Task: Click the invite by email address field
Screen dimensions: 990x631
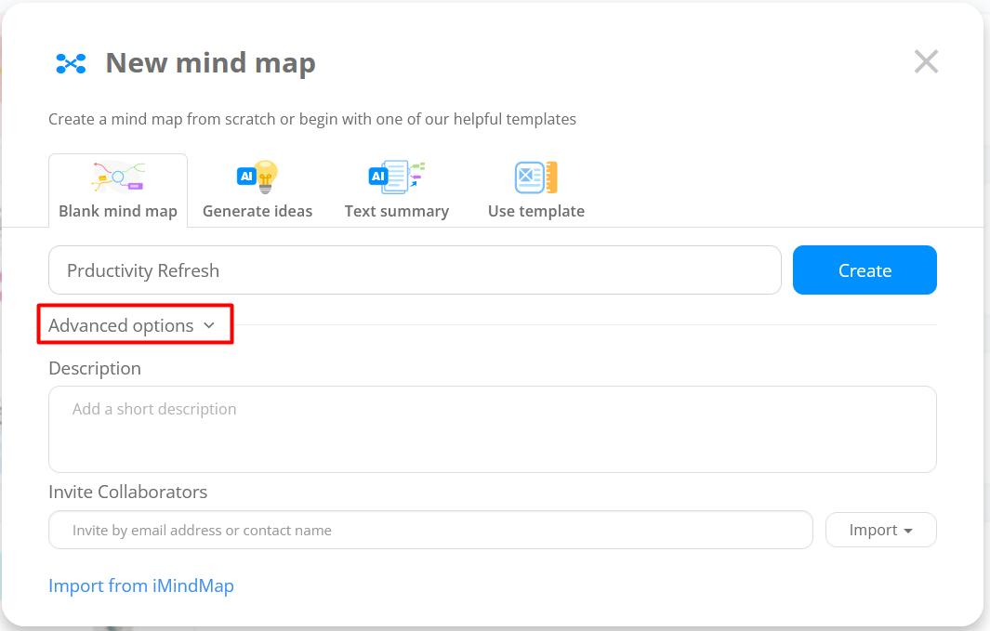Action: coord(429,529)
